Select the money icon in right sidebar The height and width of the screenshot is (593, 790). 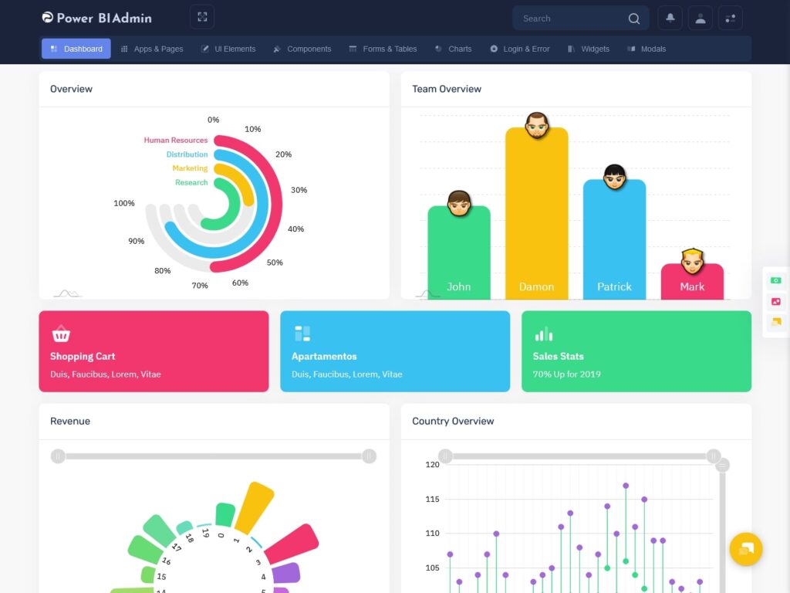(x=776, y=280)
